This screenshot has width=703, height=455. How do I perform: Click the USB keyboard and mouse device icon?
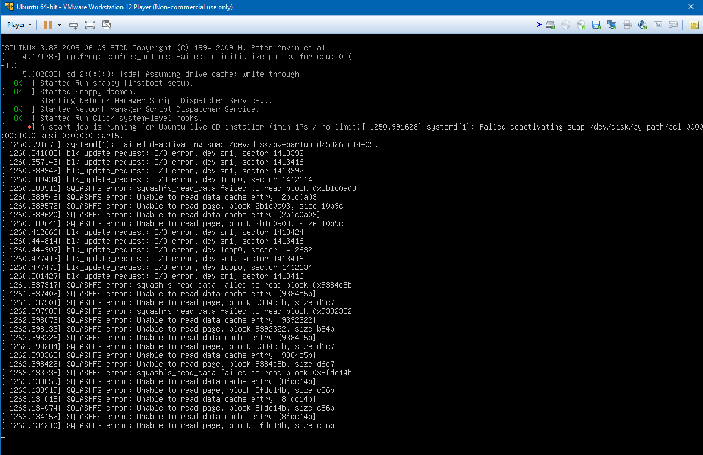click(673, 25)
